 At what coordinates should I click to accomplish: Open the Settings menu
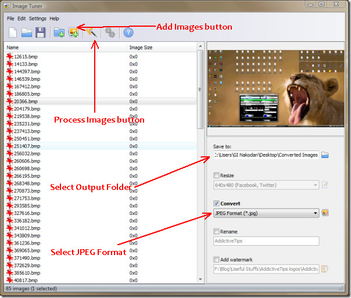[38, 19]
